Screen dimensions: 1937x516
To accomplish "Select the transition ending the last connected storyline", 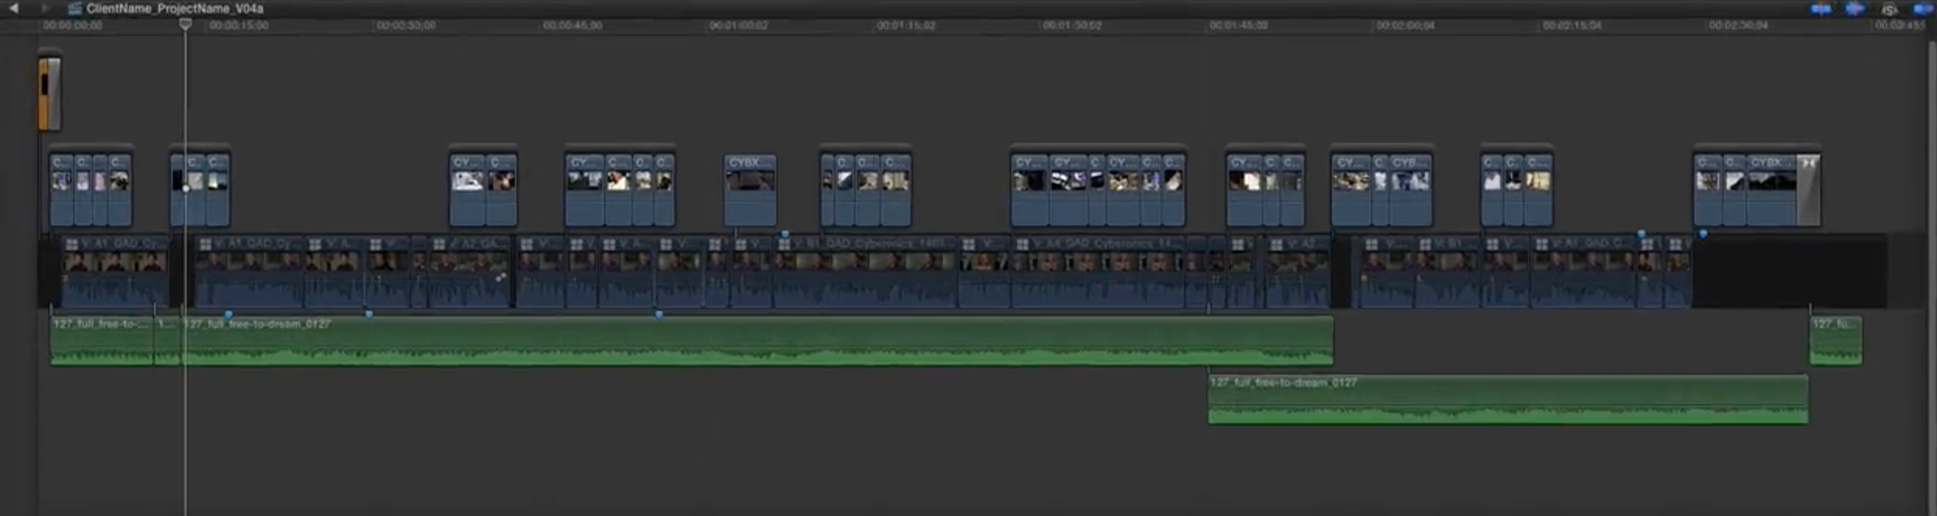I will coord(1809,190).
